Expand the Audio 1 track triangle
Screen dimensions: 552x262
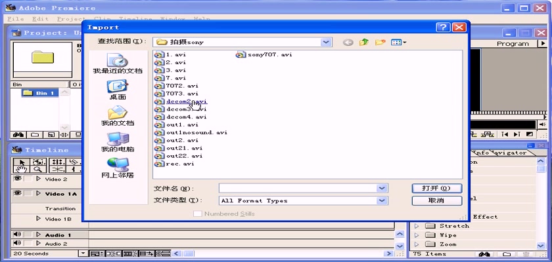tap(38, 234)
